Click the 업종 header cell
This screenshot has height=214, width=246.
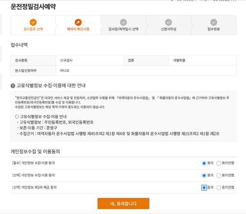click(146, 60)
